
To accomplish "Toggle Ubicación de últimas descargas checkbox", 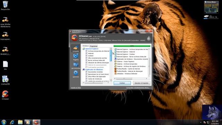I will point(86,62).
